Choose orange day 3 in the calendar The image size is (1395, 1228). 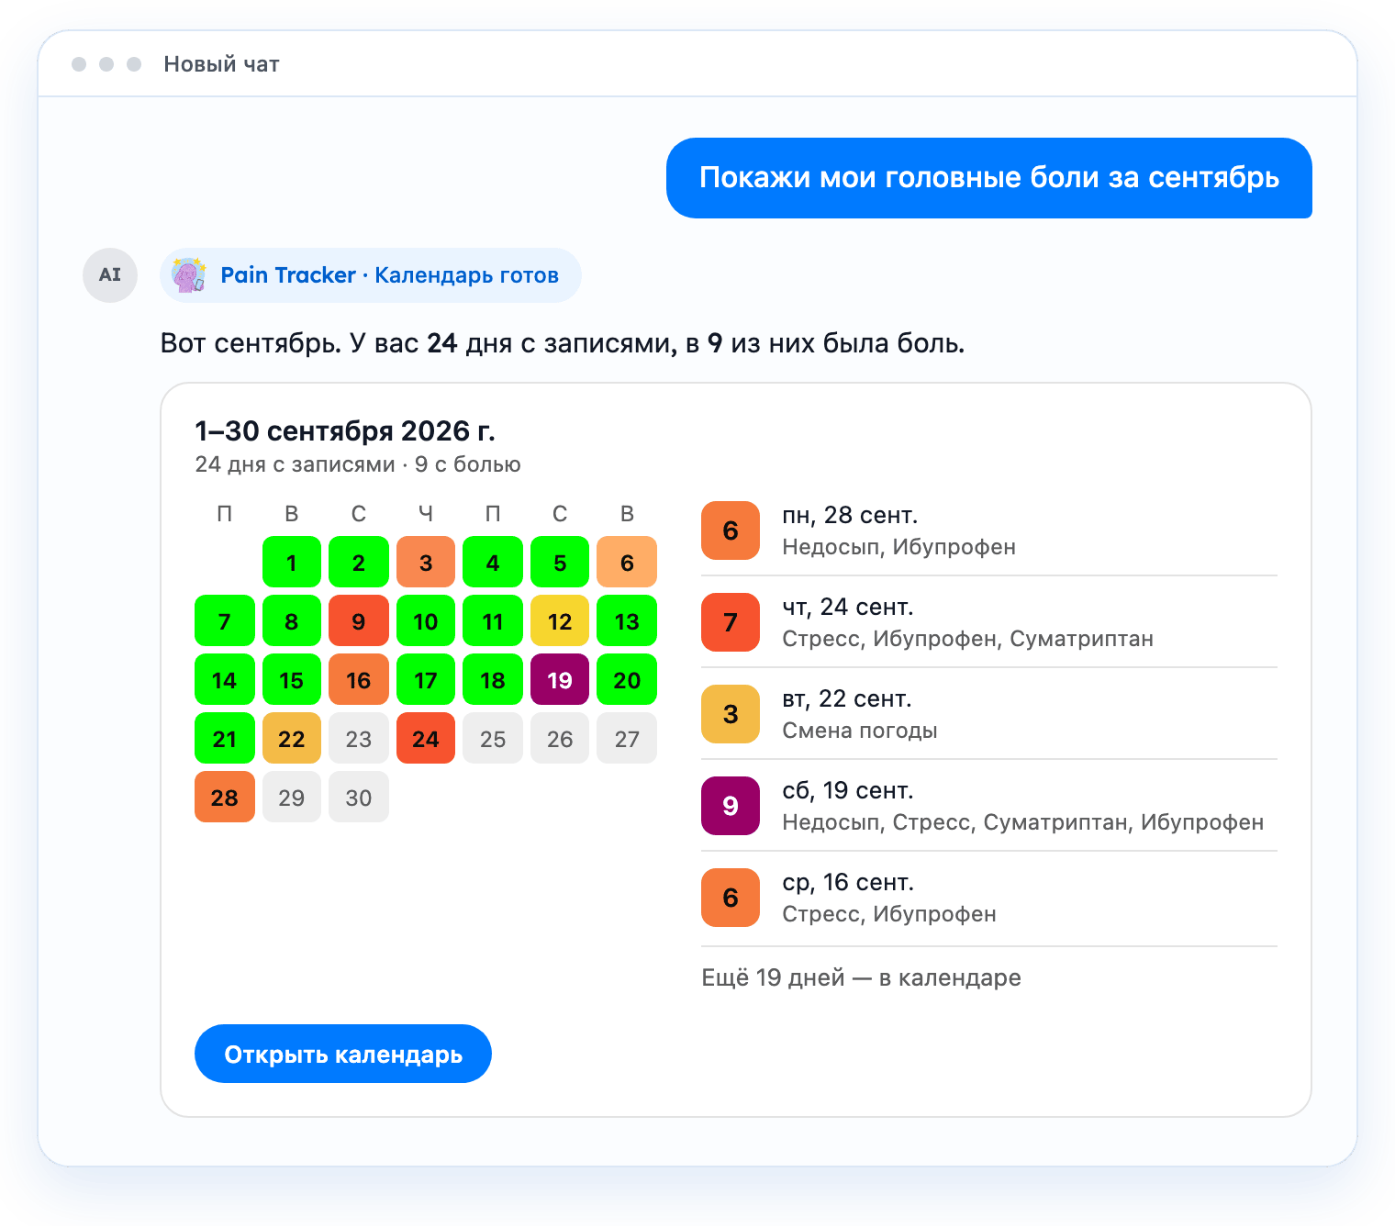point(426,562)
